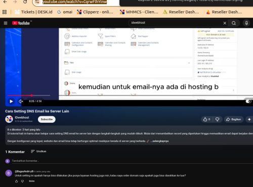Reload the current YouTube page
The width and height of the screenshot is (253, 187).
point(25,2)
